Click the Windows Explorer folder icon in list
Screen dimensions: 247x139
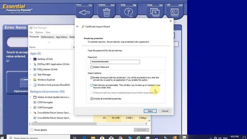(x=35, y=80)
